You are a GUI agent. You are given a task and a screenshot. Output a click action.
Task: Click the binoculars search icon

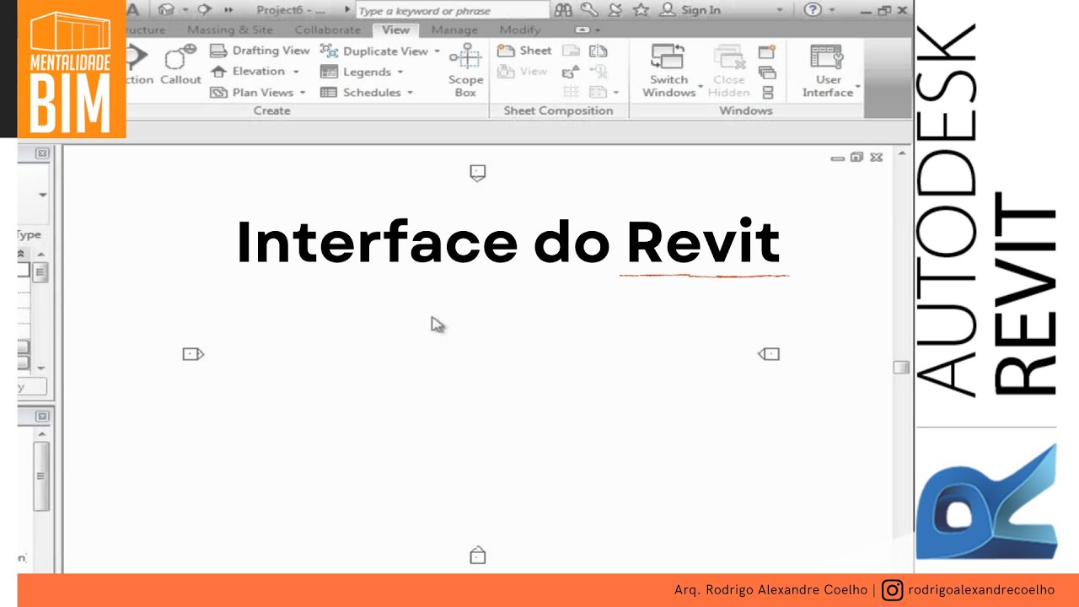click(x=563, y=10)
